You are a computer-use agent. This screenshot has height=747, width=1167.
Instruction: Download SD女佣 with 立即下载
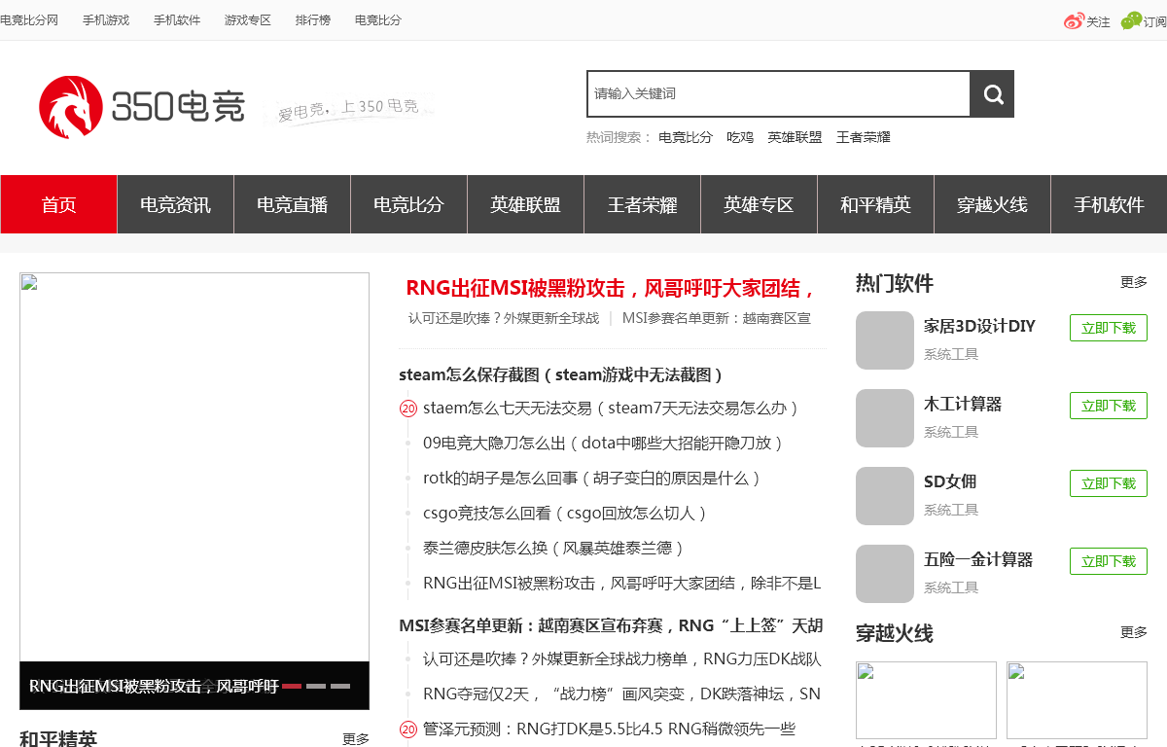[x=1109, y=483]
